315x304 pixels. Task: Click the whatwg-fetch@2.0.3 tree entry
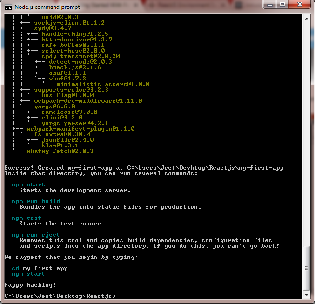click(x=60, y=151)
